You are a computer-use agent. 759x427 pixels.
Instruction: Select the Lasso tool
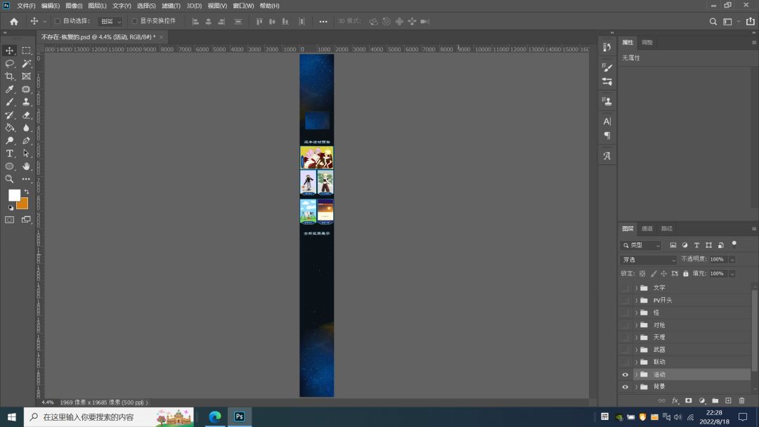(10, 63)
